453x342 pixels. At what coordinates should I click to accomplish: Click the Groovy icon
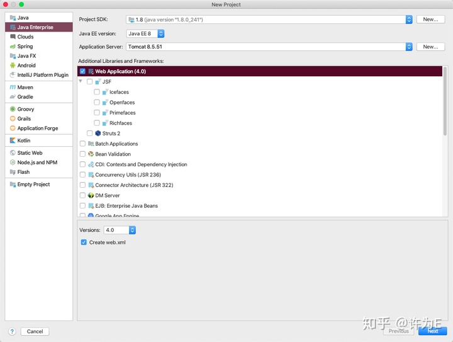[13, 109]
